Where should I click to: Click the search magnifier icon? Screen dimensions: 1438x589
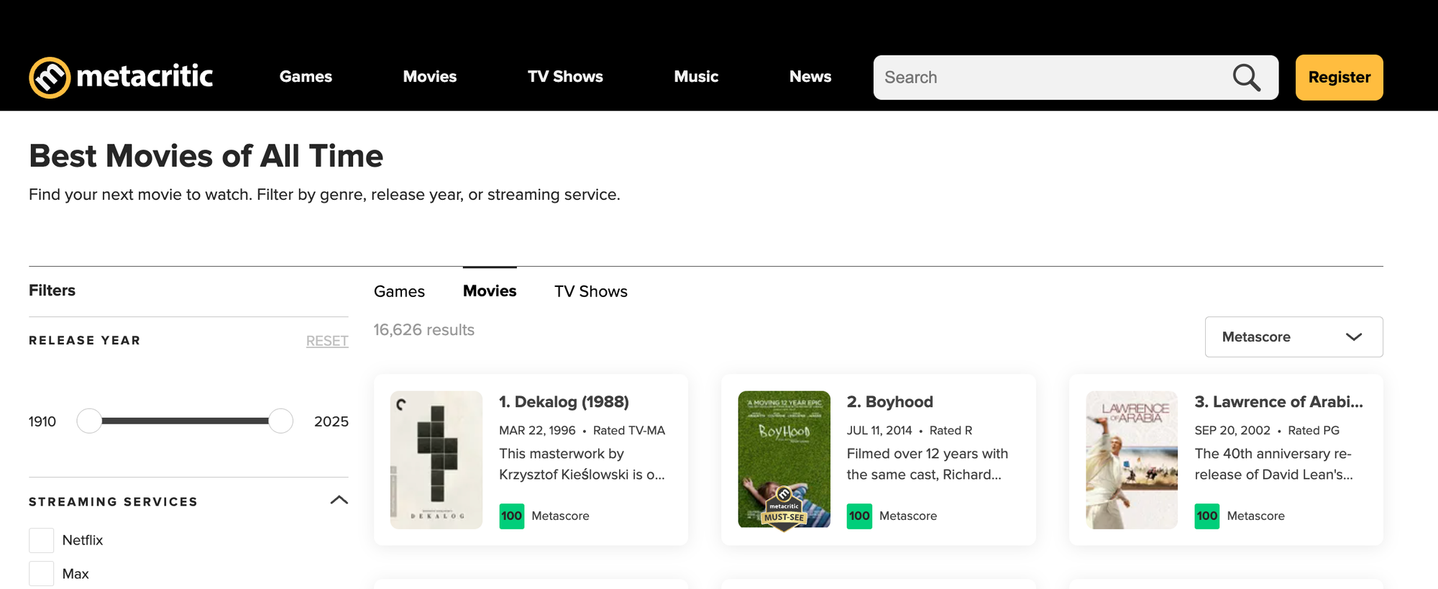[x=1247, y=78]
